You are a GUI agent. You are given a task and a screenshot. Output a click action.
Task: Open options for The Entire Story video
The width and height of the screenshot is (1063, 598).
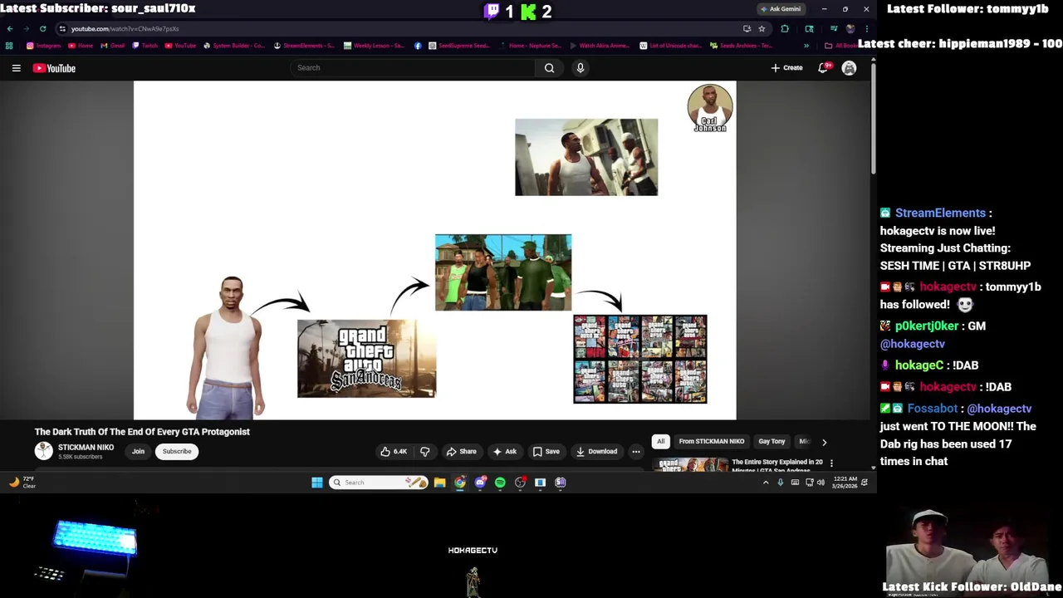(x=831, y=463)
